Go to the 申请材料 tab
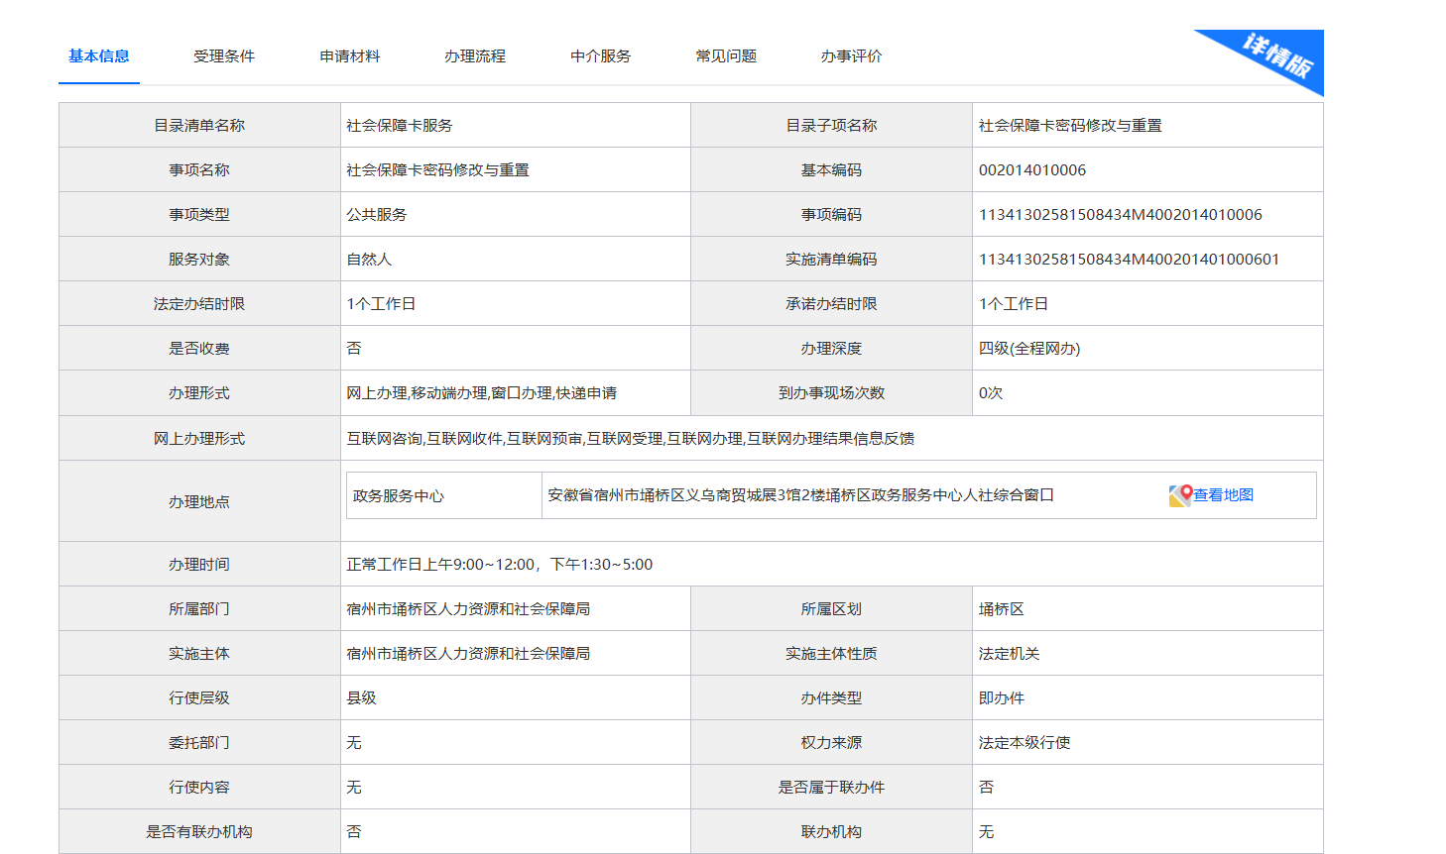The width and height of the screenshot is (1446, 854). [x=350, y=56]
